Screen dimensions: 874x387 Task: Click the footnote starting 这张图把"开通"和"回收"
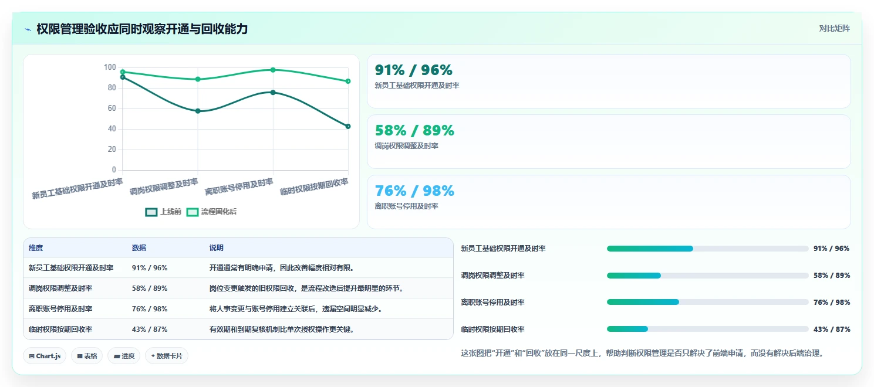coord(643,353)
